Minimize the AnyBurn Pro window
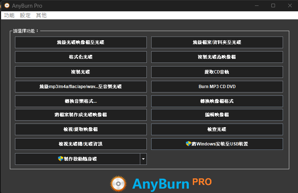The image size is (298, 193). 257,6
